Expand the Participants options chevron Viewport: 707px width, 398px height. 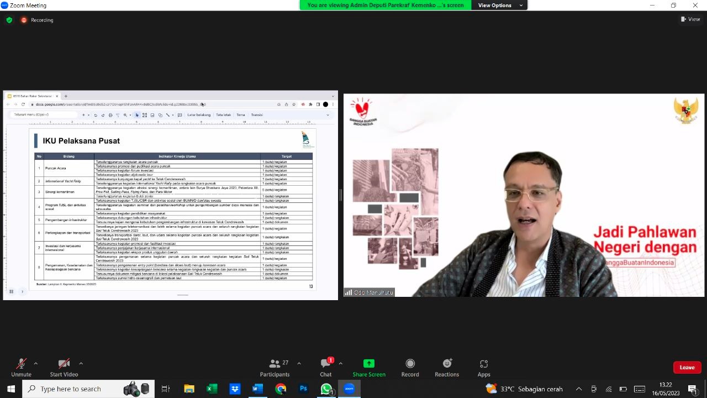(299, 363)
